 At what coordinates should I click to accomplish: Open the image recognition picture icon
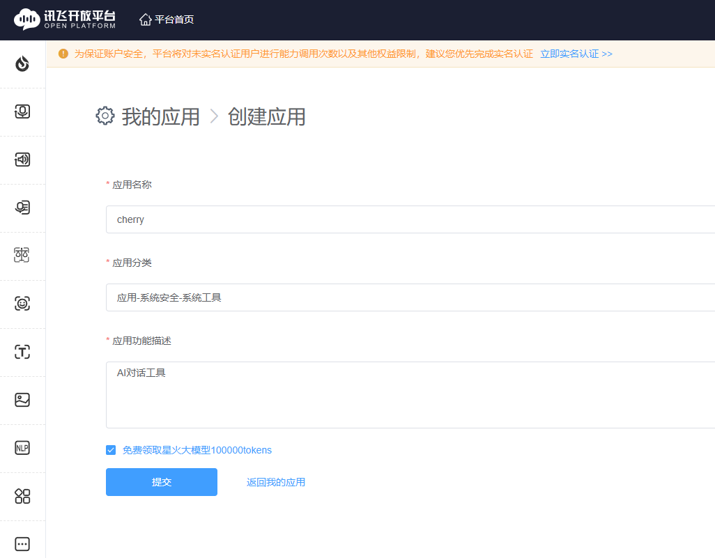[22, 400]
